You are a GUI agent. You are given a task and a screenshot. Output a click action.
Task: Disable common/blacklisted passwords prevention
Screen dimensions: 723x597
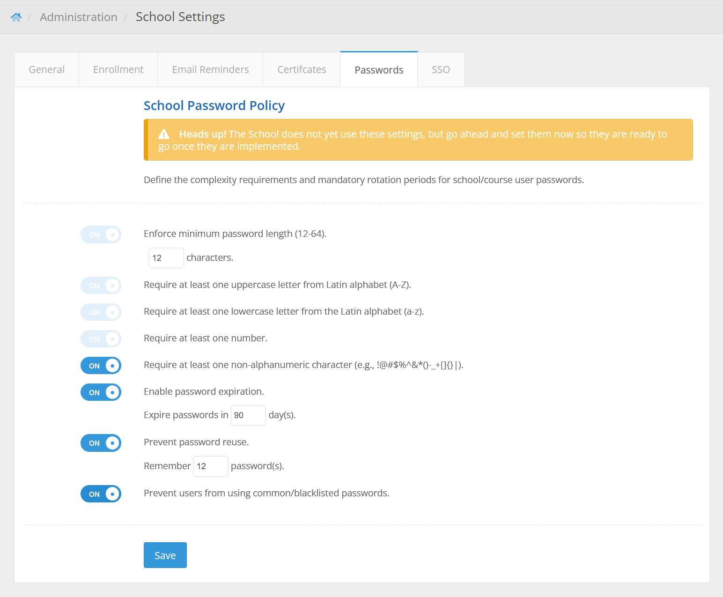click(101, 494)
